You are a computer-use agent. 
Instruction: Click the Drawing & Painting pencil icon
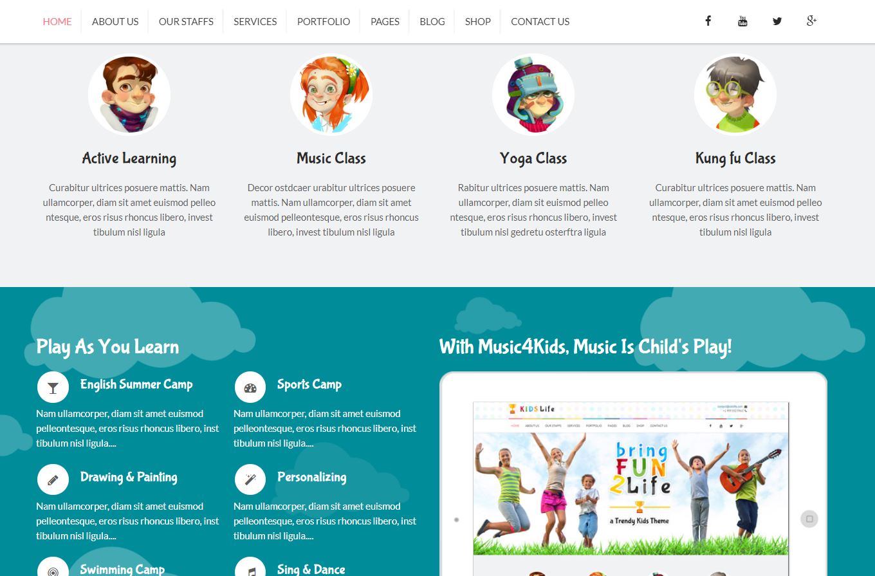click(x=53, y=480)
